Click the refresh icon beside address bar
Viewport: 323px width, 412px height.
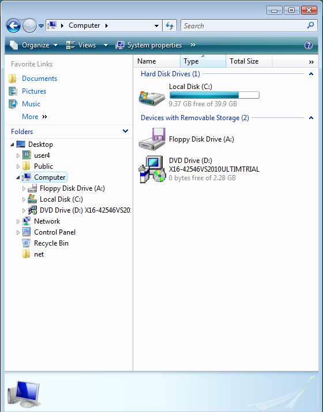[x=170, y=26]
